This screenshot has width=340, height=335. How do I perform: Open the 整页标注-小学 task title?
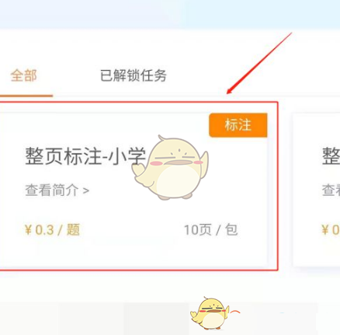click(85, 156)
